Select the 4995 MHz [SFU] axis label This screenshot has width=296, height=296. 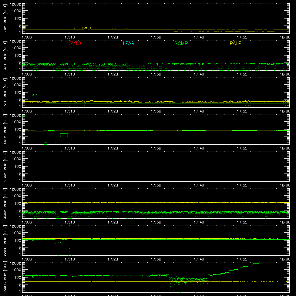click(5, 203)
